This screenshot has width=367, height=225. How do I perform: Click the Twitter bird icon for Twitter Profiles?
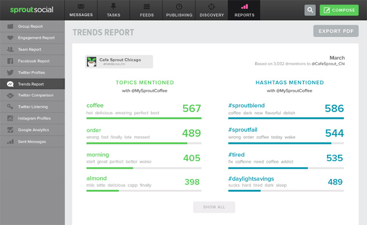[x=10, y=72]
